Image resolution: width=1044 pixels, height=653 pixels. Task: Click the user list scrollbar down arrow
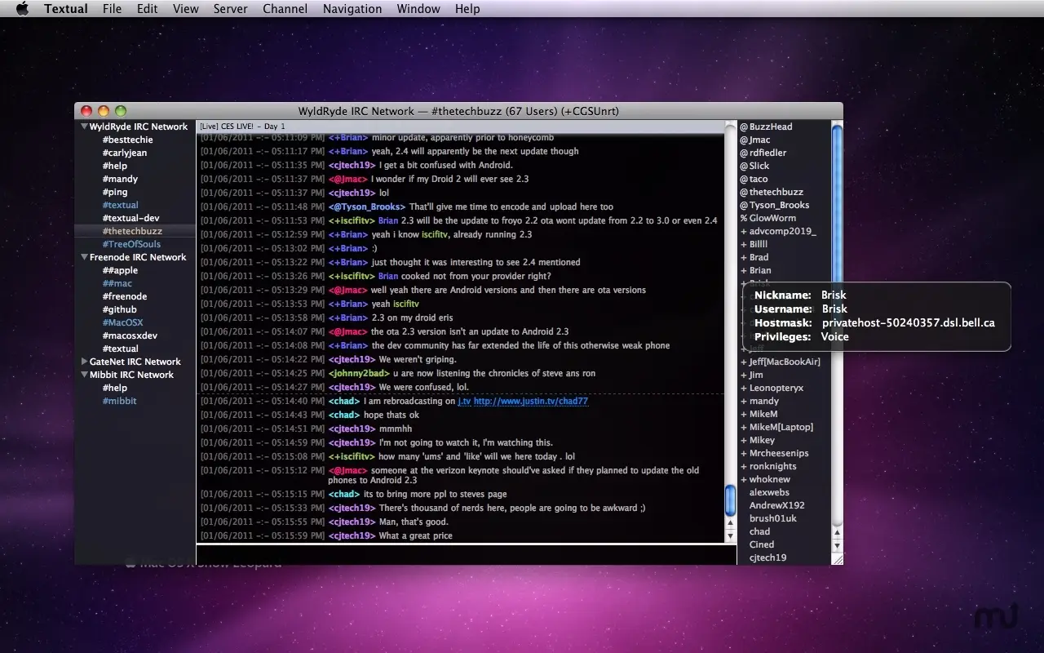click(837, 545)
